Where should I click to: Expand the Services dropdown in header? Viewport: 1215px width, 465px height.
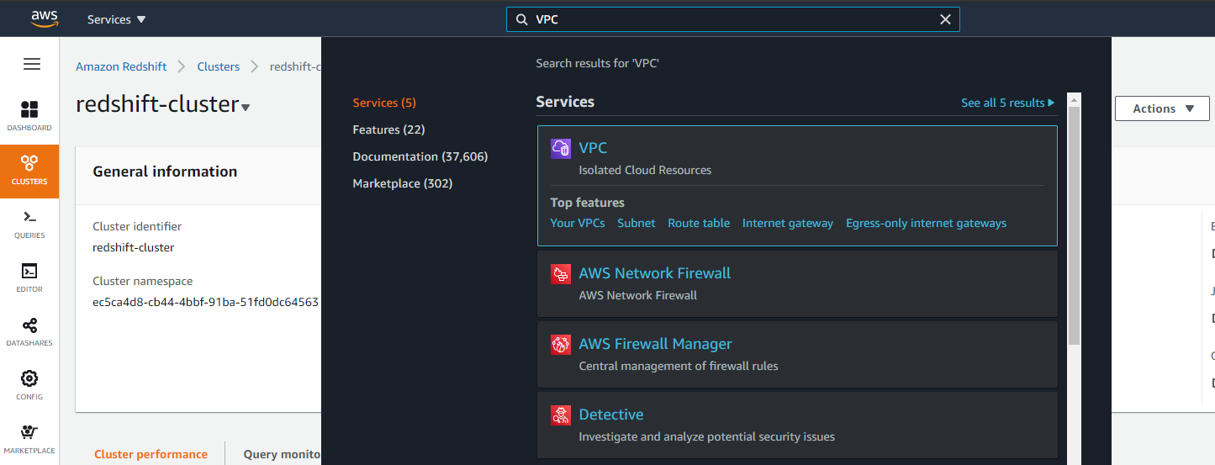[x=117, y=19]
